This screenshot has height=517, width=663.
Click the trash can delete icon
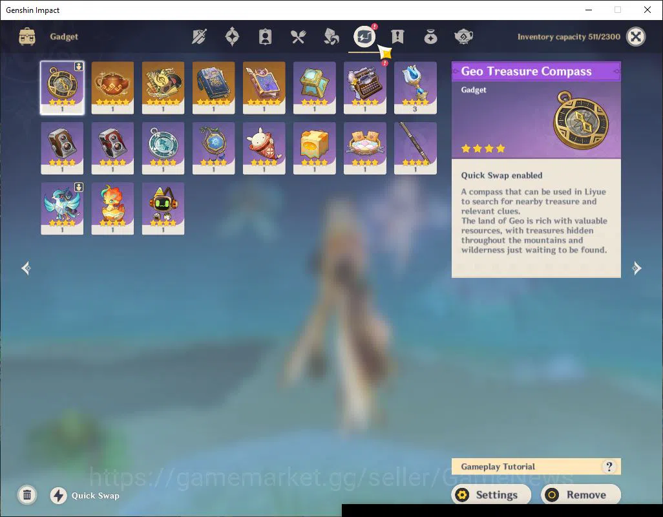pyautogui.click(x=27, y=495)
